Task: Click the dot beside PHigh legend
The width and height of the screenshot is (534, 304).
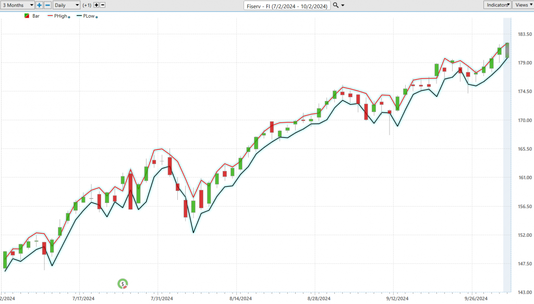Action: tap(69, 17)
